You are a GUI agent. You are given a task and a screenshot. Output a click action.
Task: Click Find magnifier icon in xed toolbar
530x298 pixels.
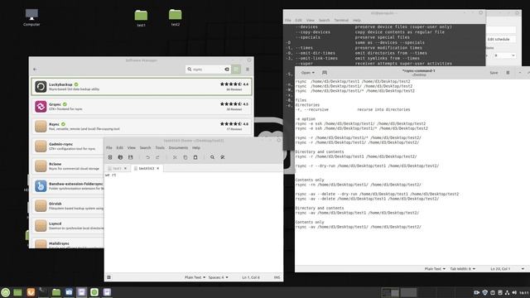[212, 157]
